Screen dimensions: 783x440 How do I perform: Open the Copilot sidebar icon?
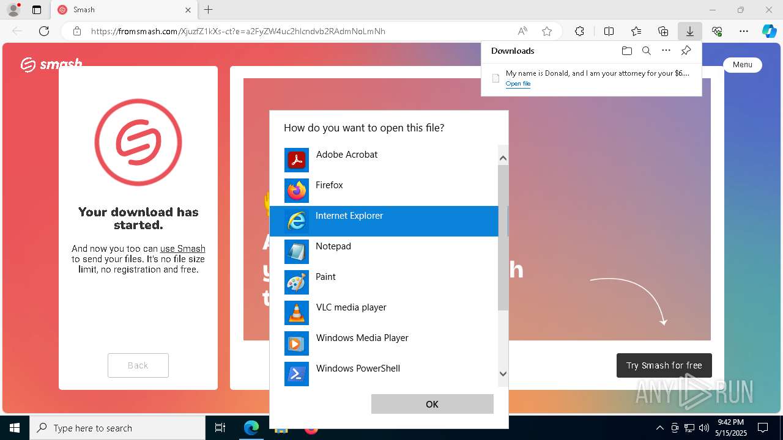(x=769, y=31)
